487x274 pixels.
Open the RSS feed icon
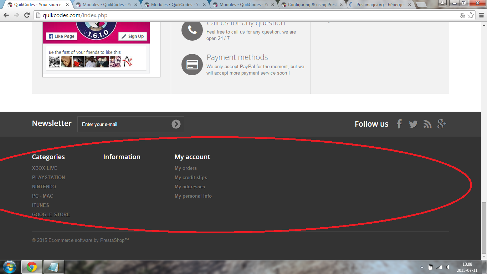click(x=427, y=124)
